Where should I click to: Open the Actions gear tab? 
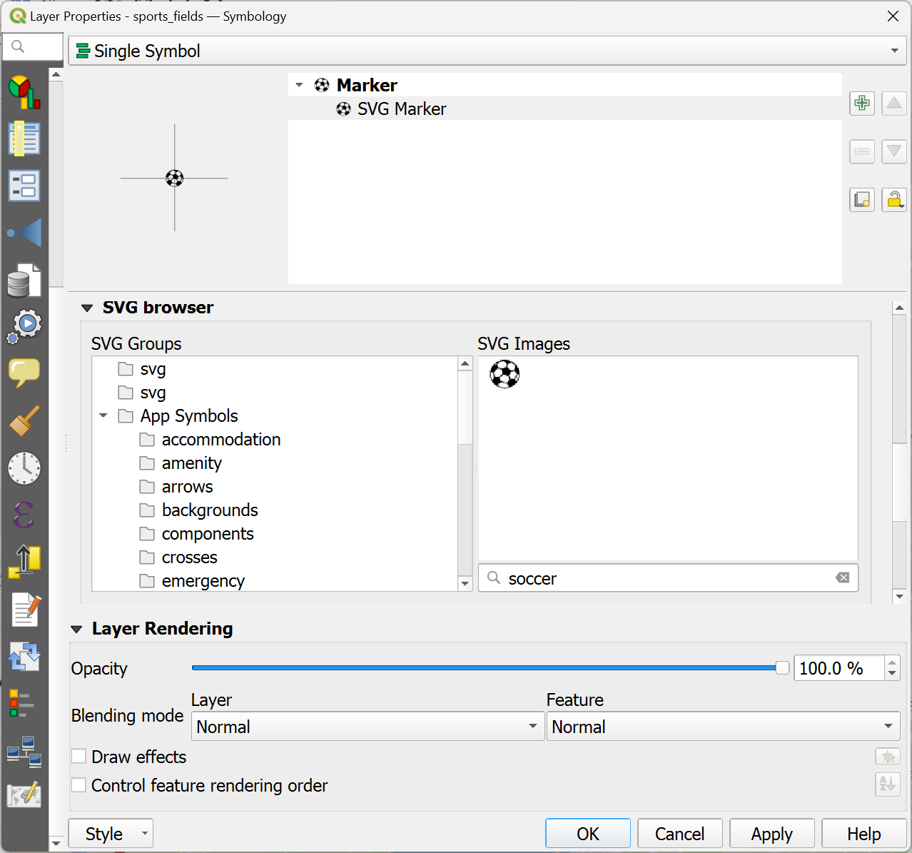[24, 326]
